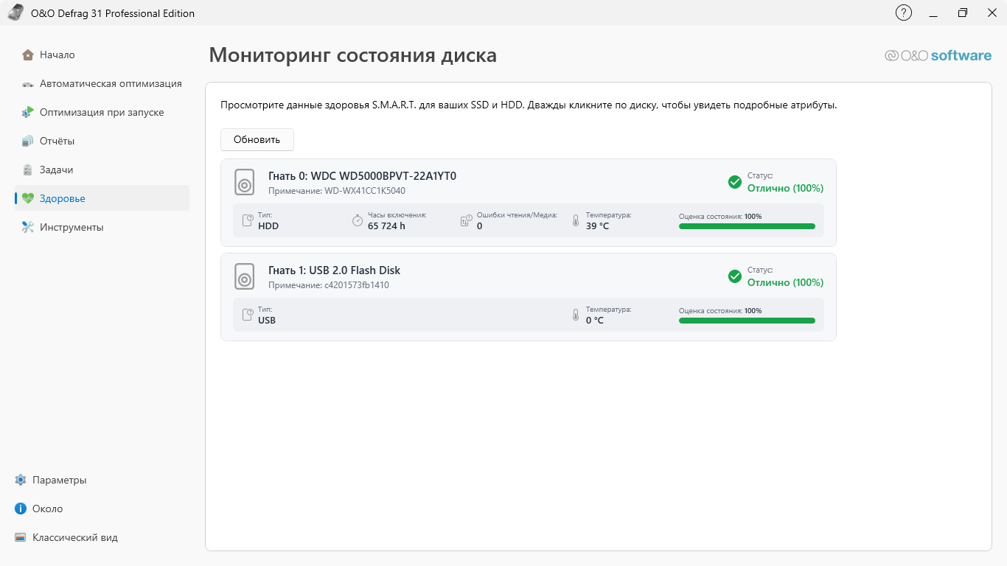
Task: Click the Ошибки чтения/Медиа icon
Action: (x=466, y=220)
